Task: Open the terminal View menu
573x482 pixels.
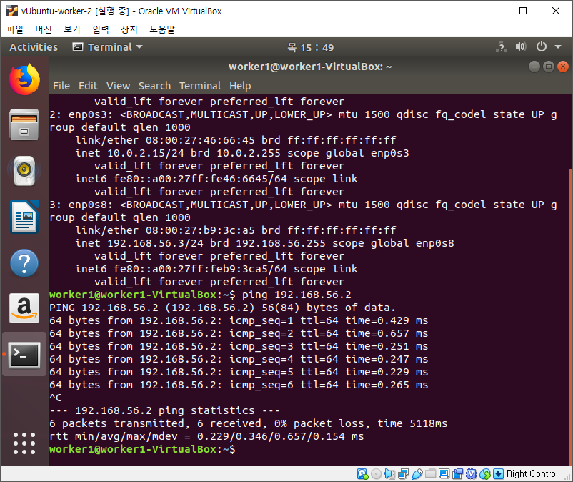Action: [118, 86]
